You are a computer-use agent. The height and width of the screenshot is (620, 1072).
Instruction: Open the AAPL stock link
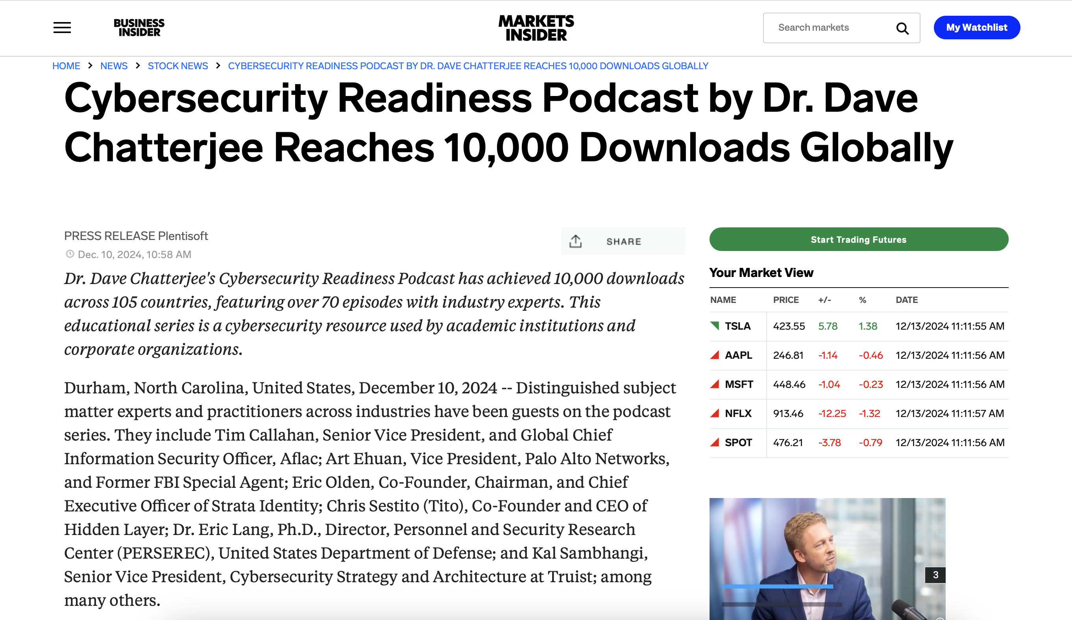[x=739, y=355]
